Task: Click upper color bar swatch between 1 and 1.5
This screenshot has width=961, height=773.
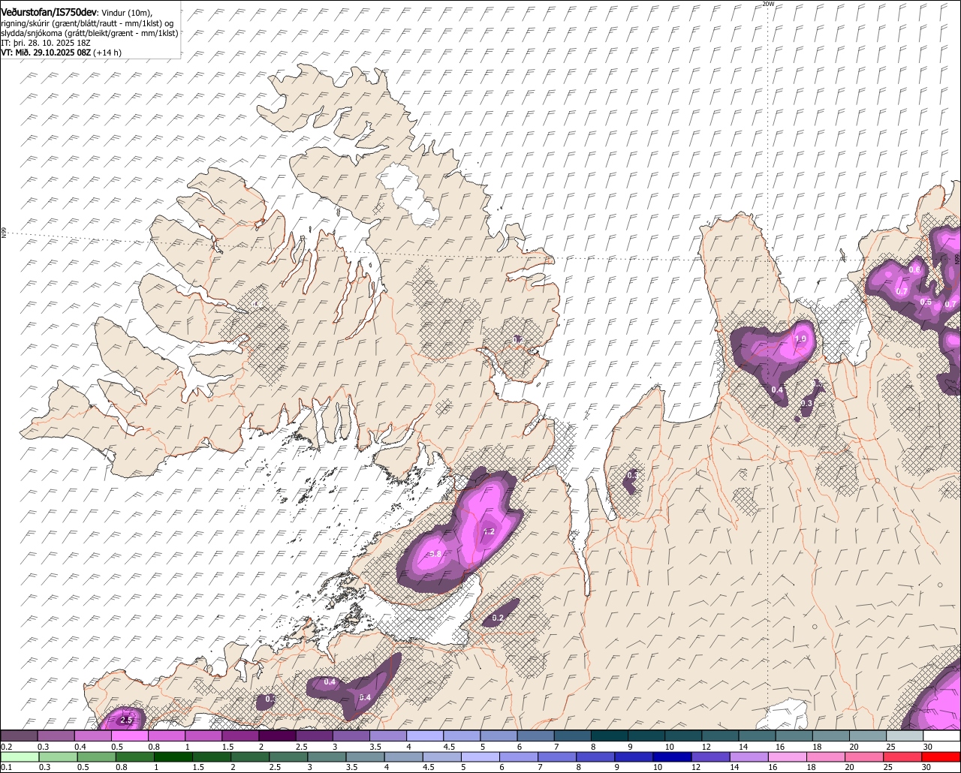Action: [x=203, y=736]
